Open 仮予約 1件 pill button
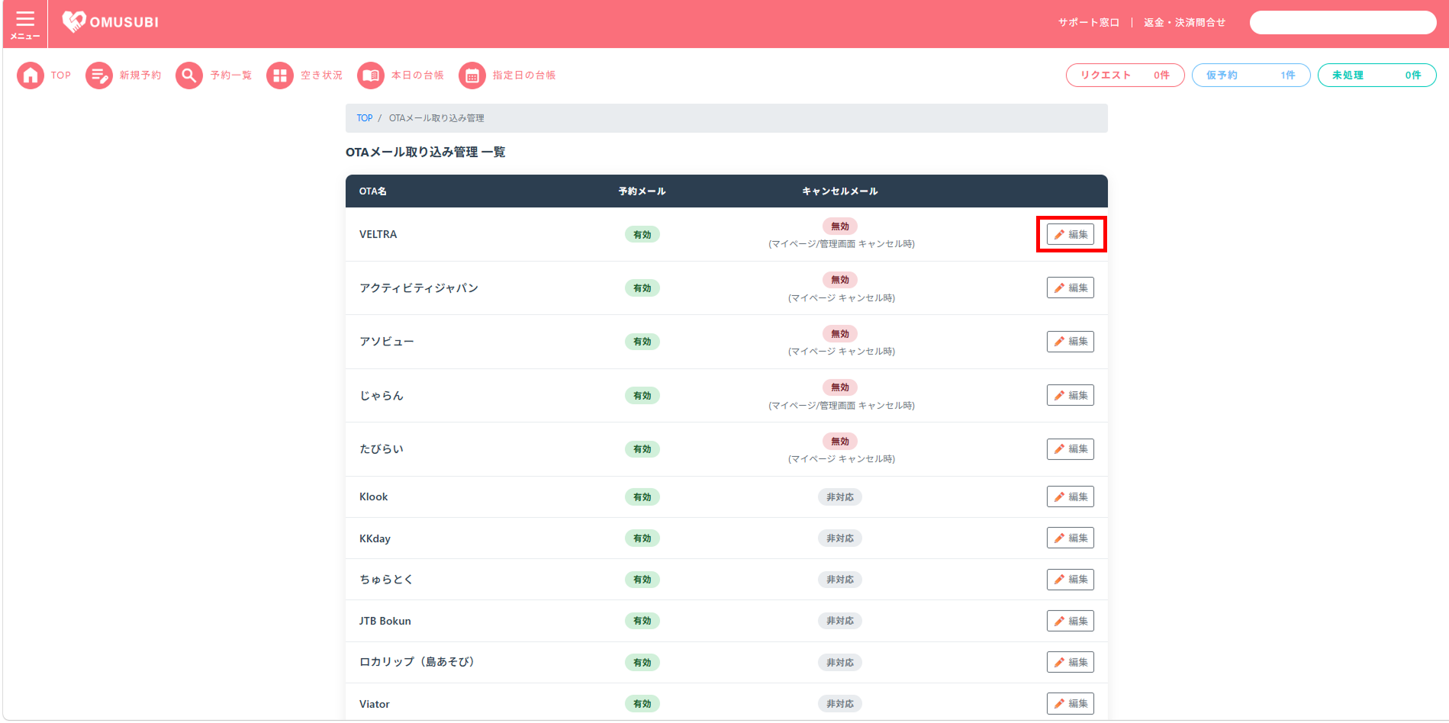Image resolution: width=1449 pixels, height=723 pixels. (x=1251, y=76)
